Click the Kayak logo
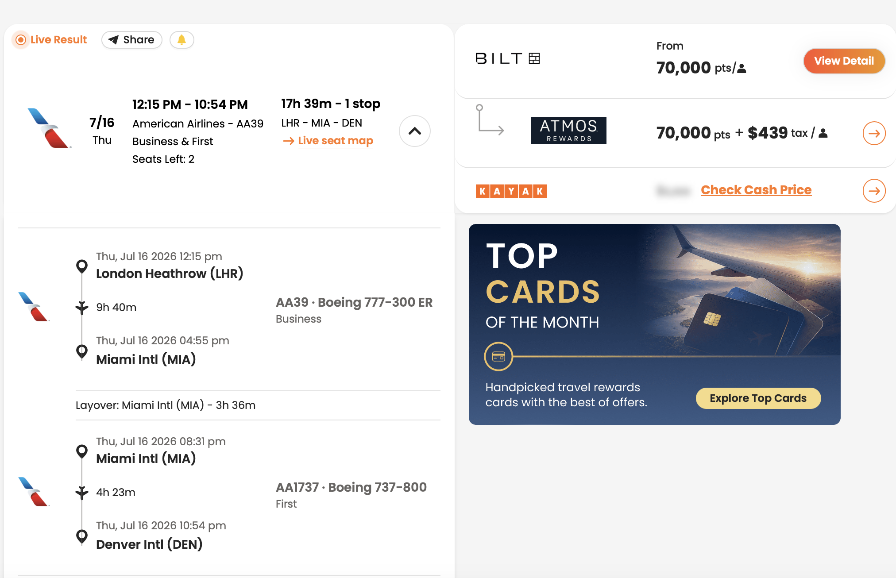 click(511, 191)
